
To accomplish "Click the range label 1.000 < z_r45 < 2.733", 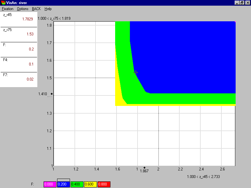I will 203,177.
